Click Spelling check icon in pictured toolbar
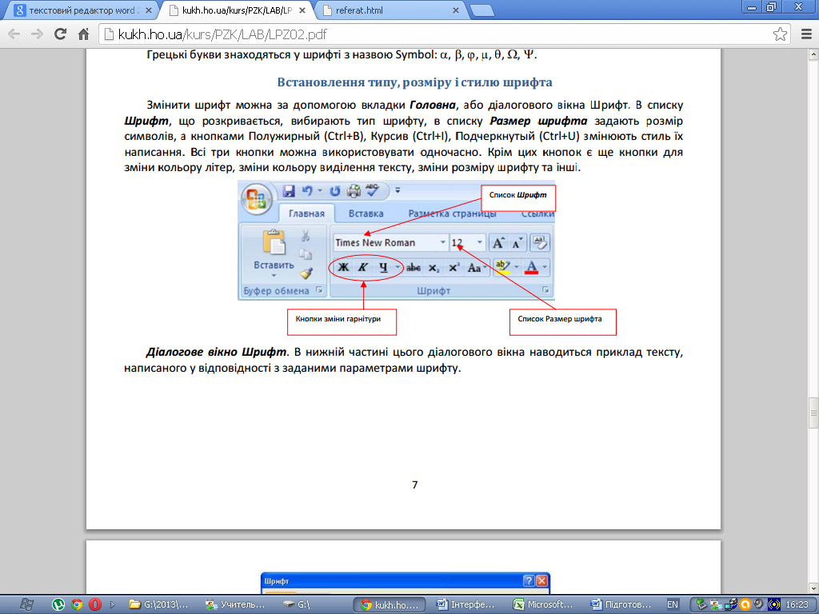Image resolution: width=819 pixels, height=614 pixels. 372,190
